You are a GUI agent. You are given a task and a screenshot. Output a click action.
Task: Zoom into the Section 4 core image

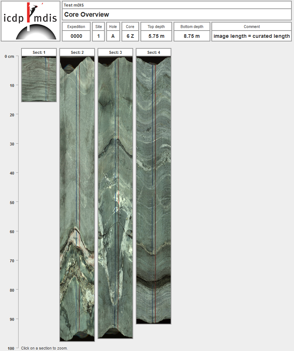point(154,189)
